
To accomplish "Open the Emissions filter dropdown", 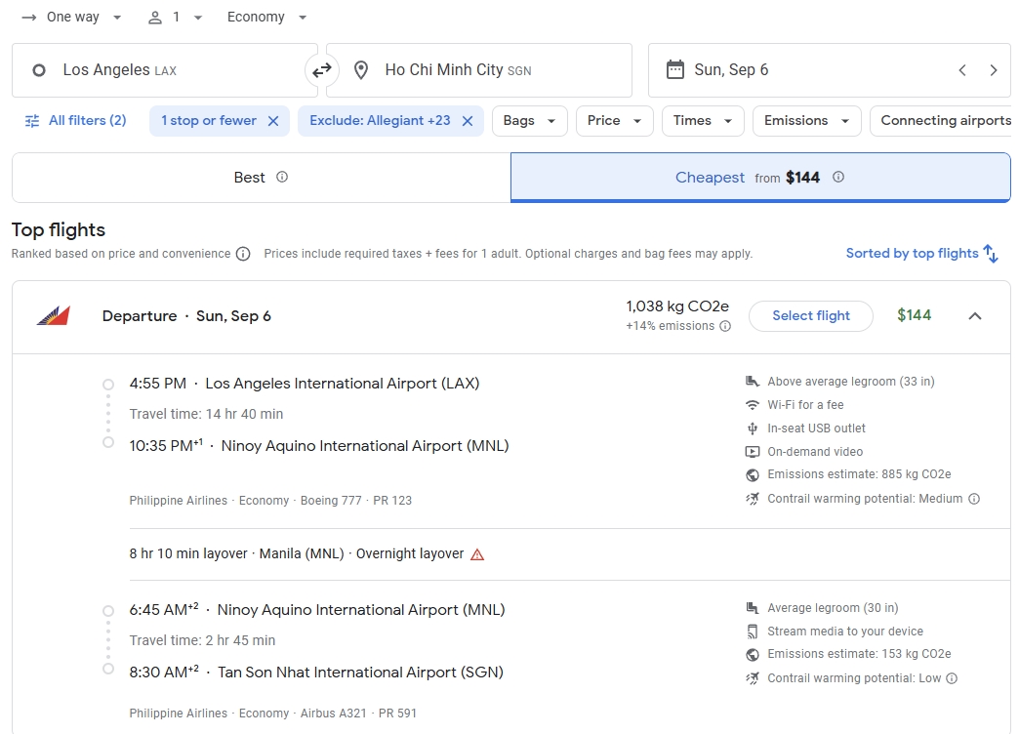I will click(806, 121).
